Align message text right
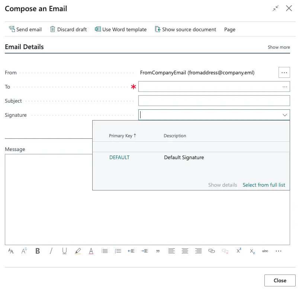This screenshot has height=289, width=299. [x=198, y=251]
